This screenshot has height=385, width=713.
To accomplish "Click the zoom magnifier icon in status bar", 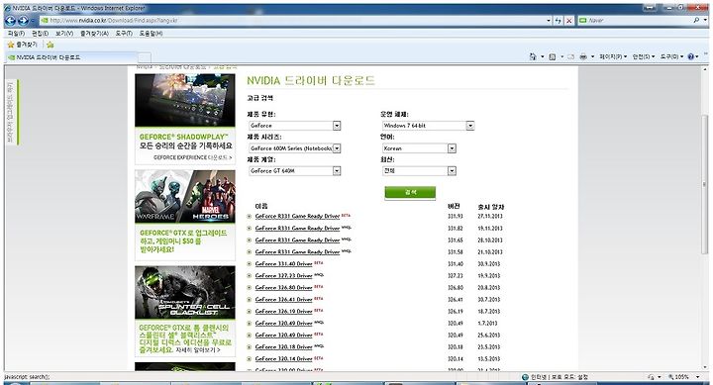I will click(671, 377).
